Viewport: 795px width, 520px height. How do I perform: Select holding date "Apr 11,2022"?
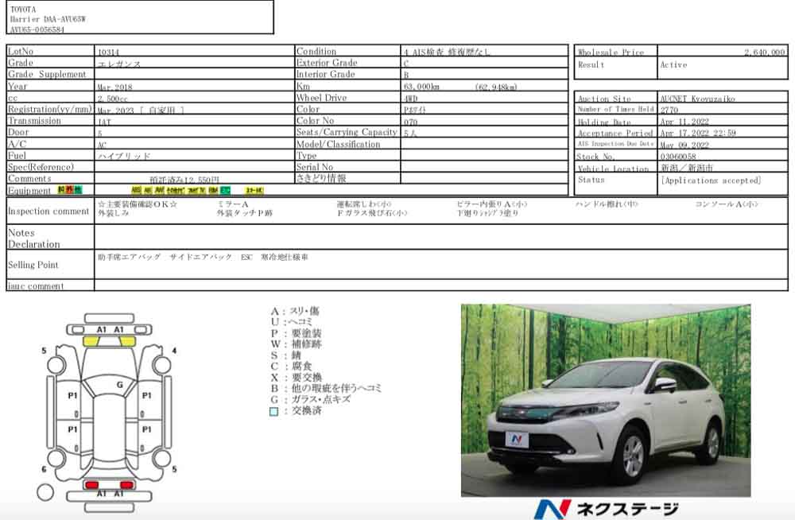point(684,122)
